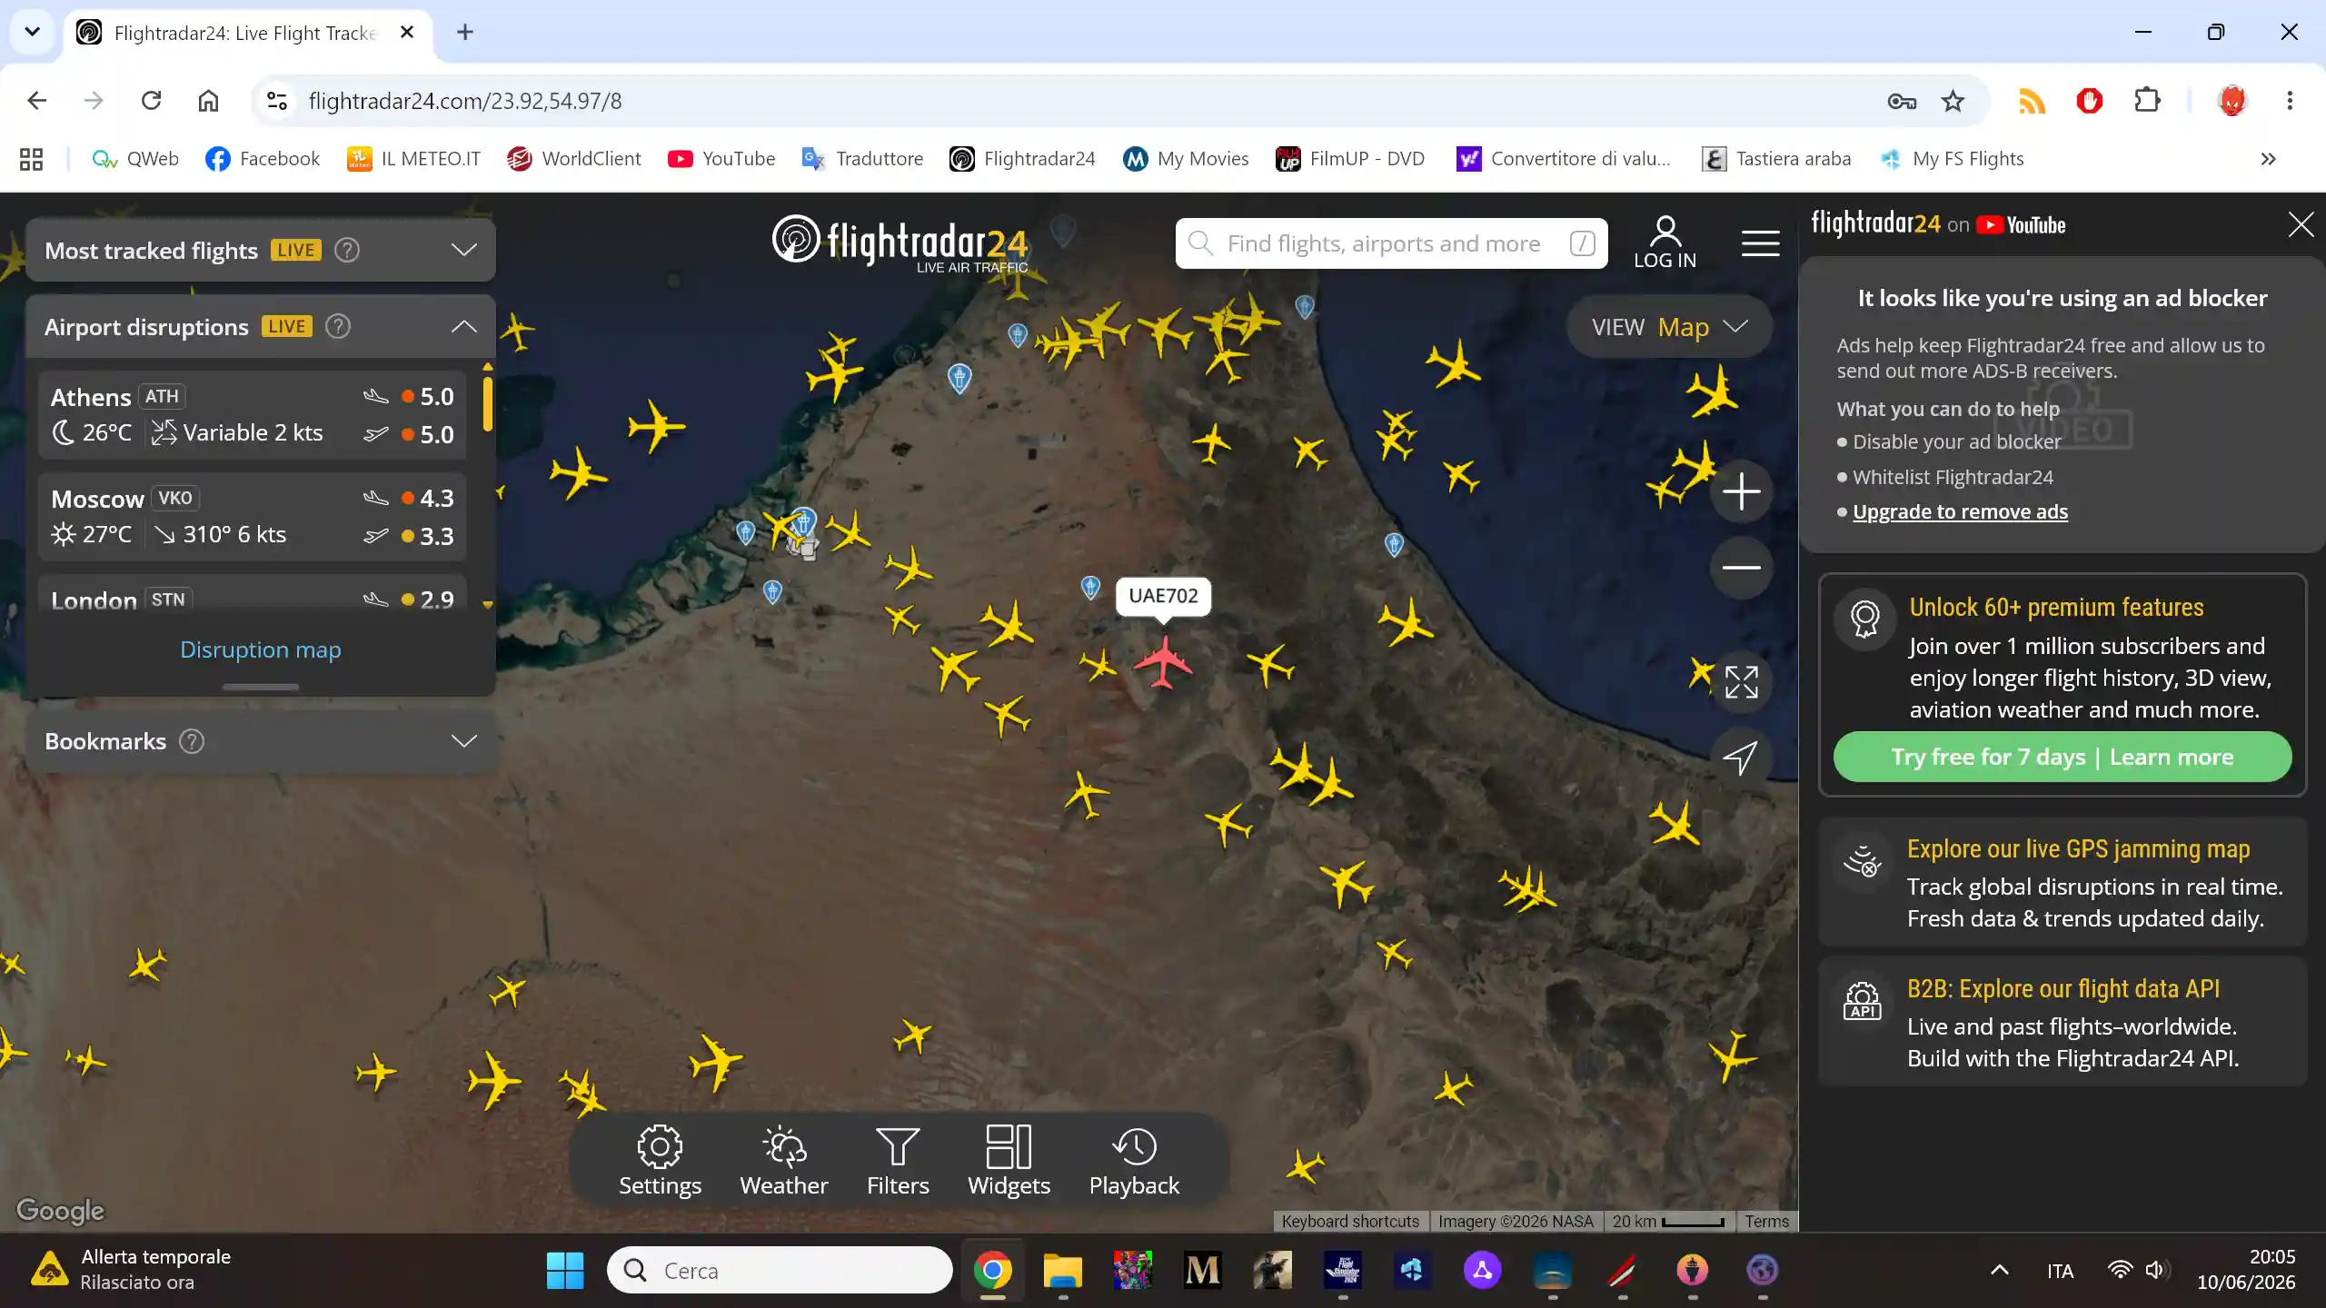This screenshot has width=2326, height=1308.
Task: Select the Moscow VKO disruption row
Action: 253,517
